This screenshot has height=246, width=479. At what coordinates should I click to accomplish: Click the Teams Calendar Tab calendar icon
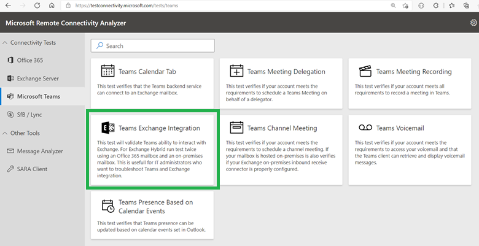[x=107, y=71]
